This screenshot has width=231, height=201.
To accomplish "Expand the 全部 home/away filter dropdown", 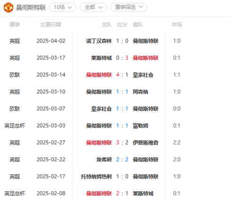I will point(93,8).
